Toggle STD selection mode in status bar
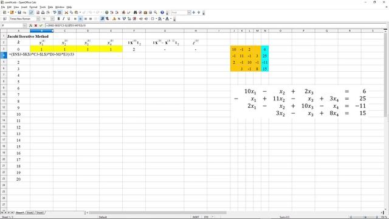Screen dimensions: 389x219 [206, 217]
